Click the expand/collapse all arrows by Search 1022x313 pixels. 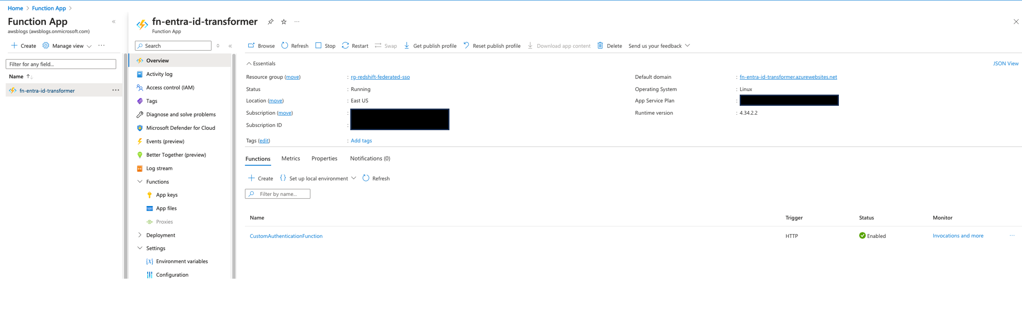point(218,46)
